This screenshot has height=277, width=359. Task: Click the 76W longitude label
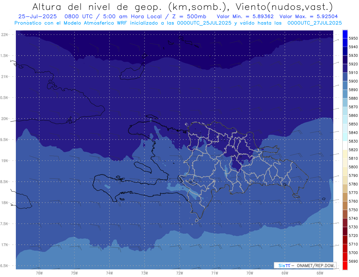pyautogui.click(x=39, y=273)
